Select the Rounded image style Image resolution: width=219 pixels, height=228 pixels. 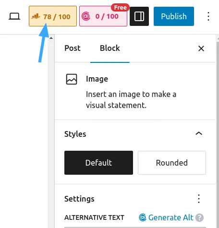[x=172, y=163]
